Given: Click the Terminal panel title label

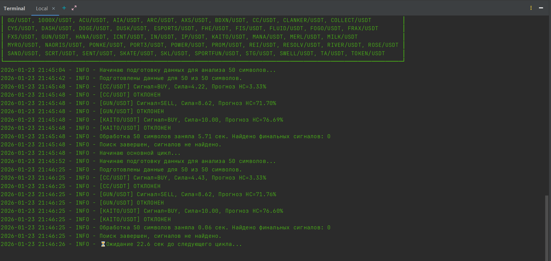Looking at the screenshot, I should [x=14, y=8].
